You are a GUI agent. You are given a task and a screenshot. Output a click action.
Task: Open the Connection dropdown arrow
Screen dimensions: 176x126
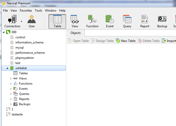[21, 21]
